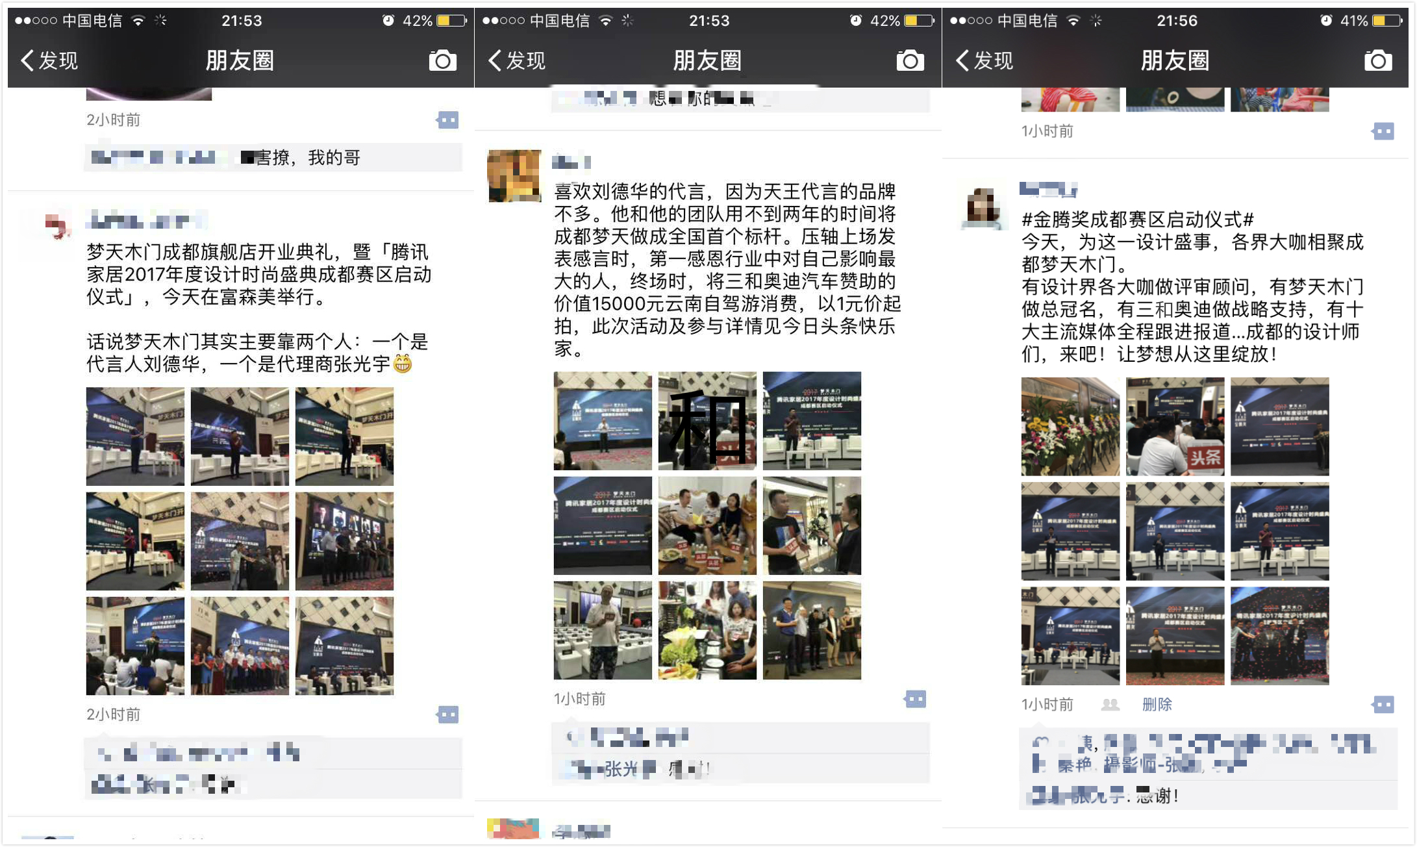Tap the camera icon in the 21:56 screen
The height and width of the screenshot is (847, 1417).
coord(1377,60)
